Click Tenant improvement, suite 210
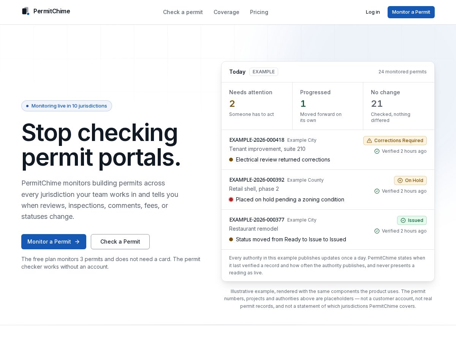Viewport: 456px width, 342px height. click(x=267, y=149)
